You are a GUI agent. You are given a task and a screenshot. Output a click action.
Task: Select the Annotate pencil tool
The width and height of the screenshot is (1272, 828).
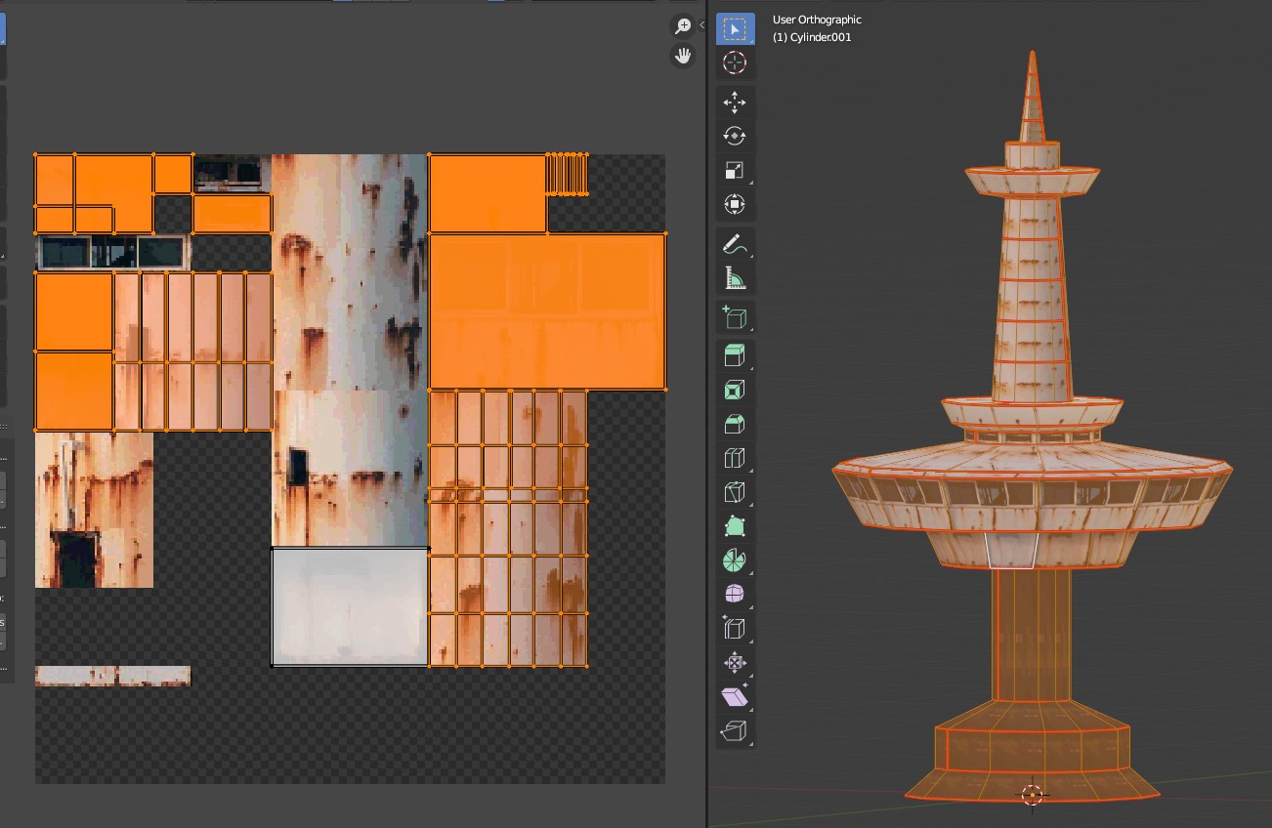coord(735,244)
